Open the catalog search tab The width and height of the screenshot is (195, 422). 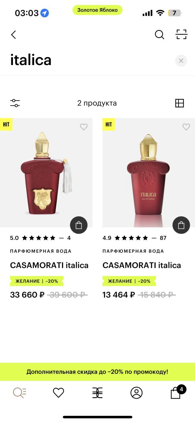19,393
